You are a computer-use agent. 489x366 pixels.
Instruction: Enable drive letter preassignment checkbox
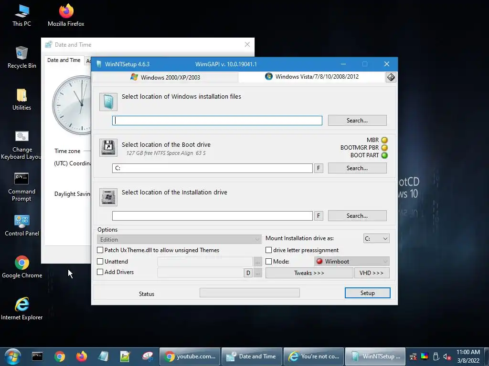tap(268, 250)
